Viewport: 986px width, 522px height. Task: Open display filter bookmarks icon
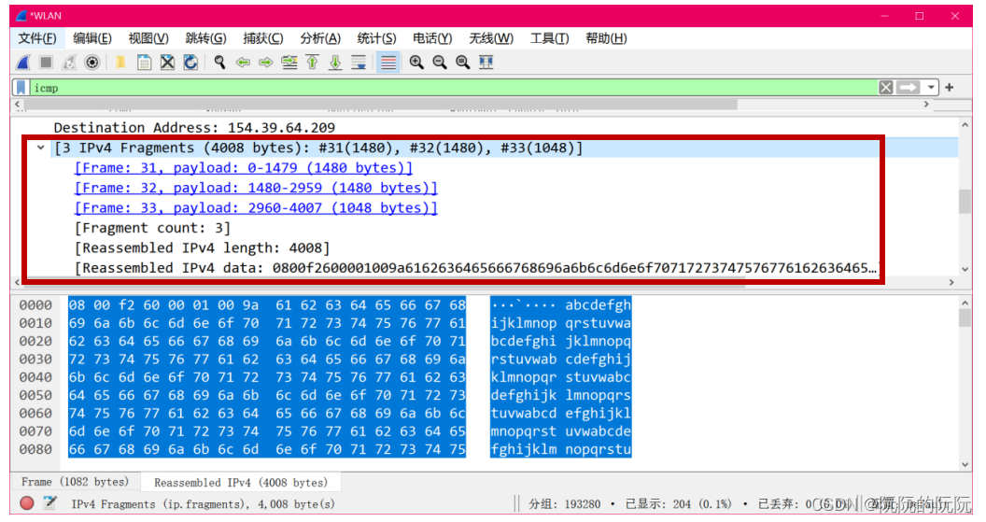coord(21,88)
